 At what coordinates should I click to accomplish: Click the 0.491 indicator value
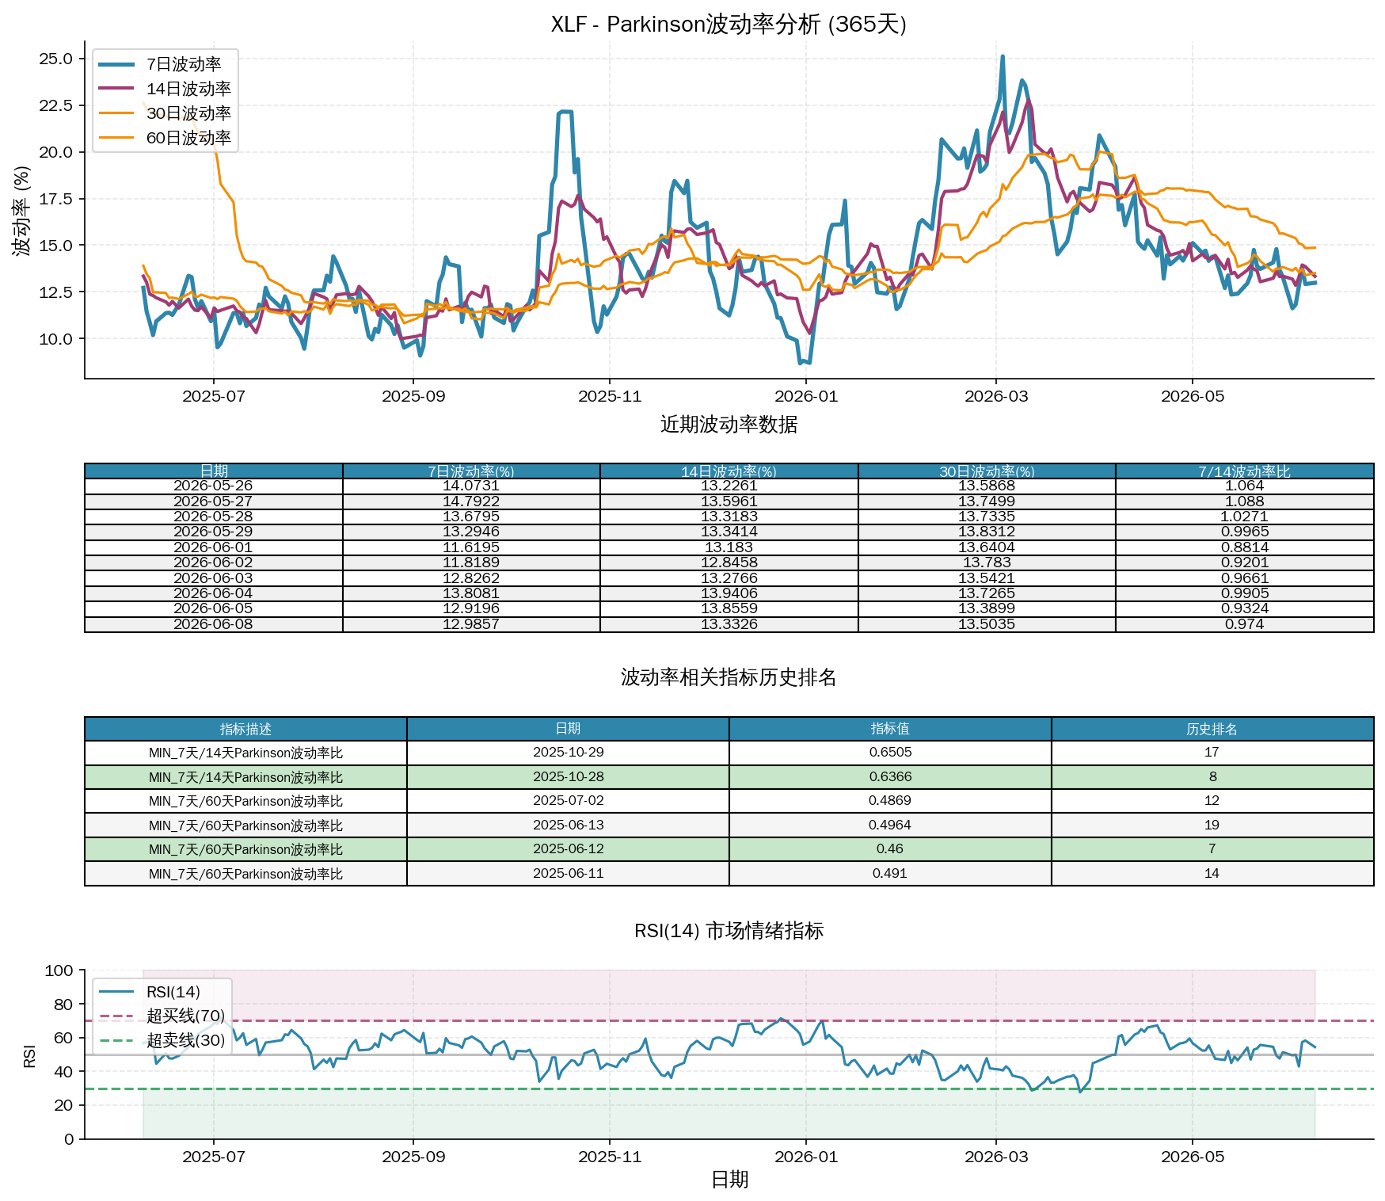click(890, 874)
